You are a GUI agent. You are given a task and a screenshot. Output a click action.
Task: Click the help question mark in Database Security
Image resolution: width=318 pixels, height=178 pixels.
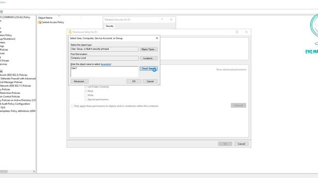point(162,19)
